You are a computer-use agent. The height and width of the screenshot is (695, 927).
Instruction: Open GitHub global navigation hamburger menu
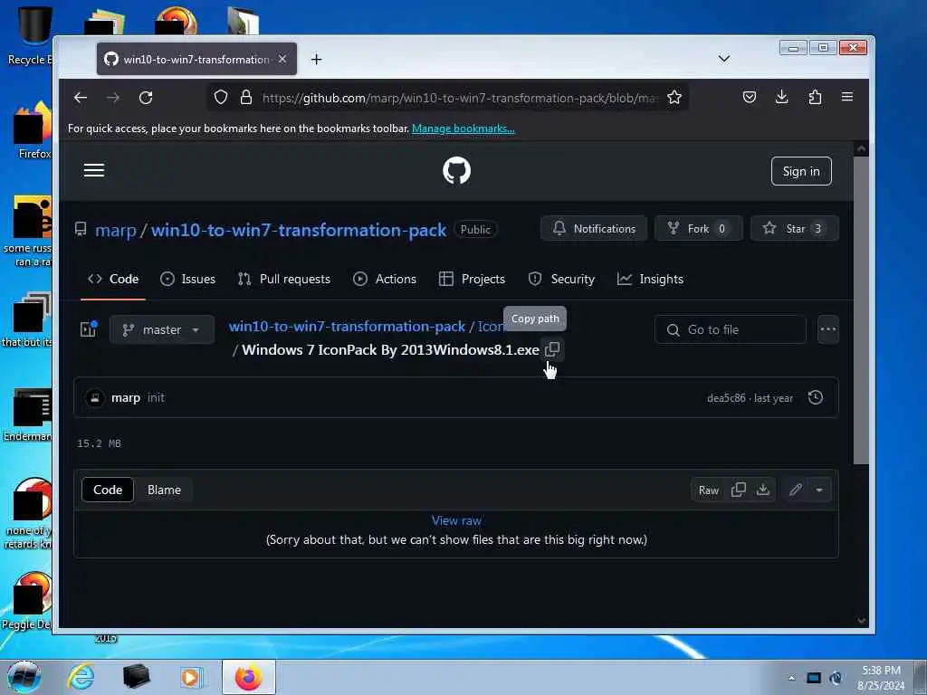pyautogui.click(x=94, y=171)
